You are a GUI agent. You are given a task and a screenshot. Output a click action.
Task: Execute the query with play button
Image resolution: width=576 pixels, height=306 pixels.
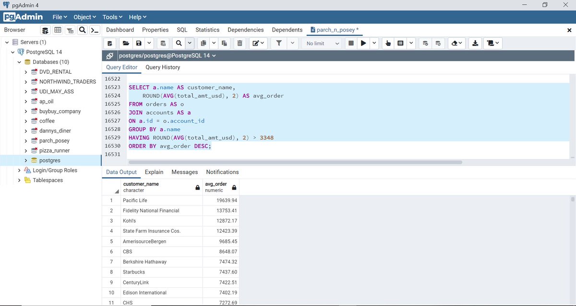[x=364, y=43]
